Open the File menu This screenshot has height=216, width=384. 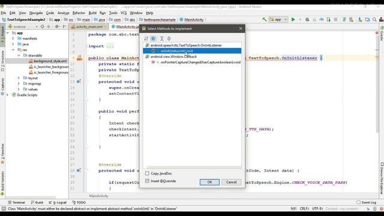pos(4,13)
